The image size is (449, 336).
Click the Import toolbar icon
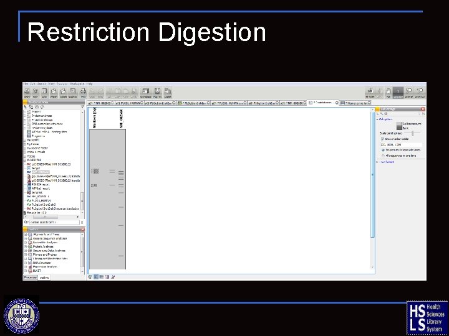(x=54, y=93)
